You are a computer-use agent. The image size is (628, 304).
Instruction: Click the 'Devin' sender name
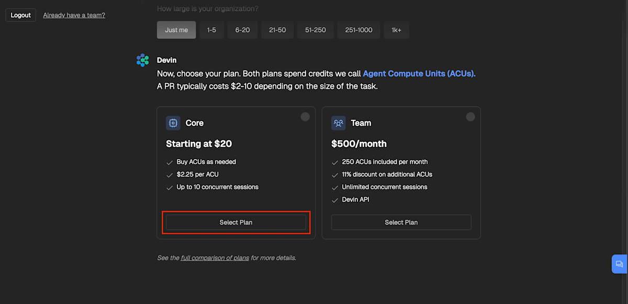pyautogui.click(x=167, y=60)
